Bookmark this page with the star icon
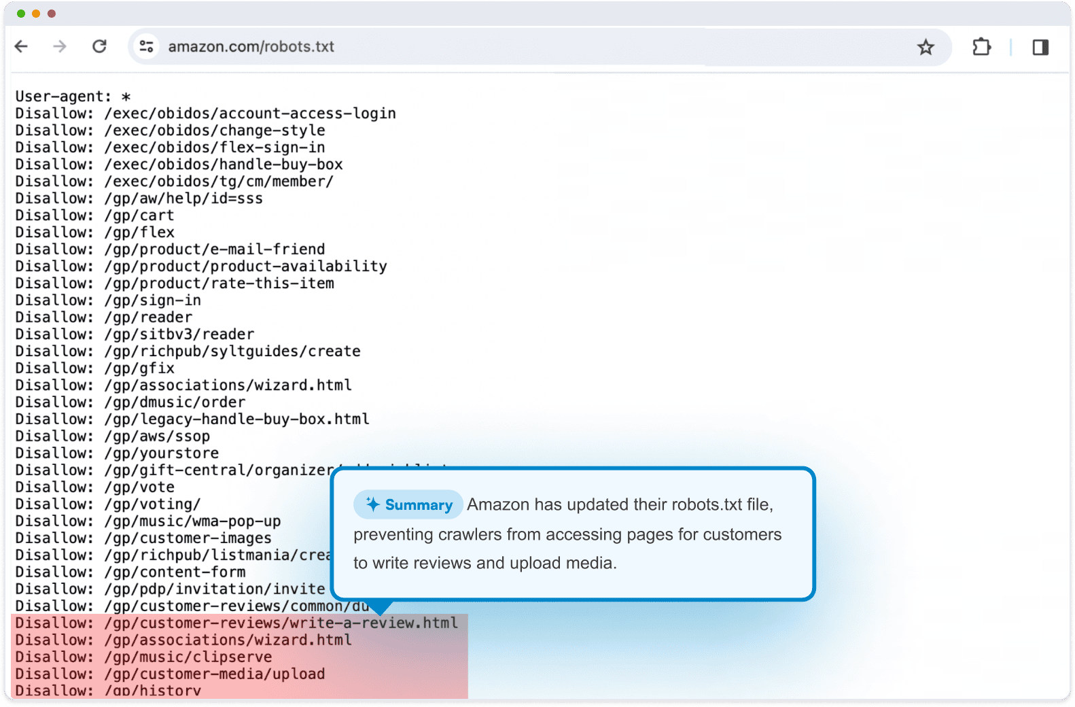1075x707 pixels. point(926,47)
